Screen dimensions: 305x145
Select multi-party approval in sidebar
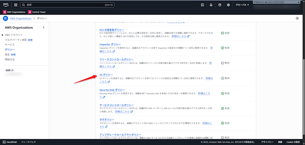click(16, 40)
